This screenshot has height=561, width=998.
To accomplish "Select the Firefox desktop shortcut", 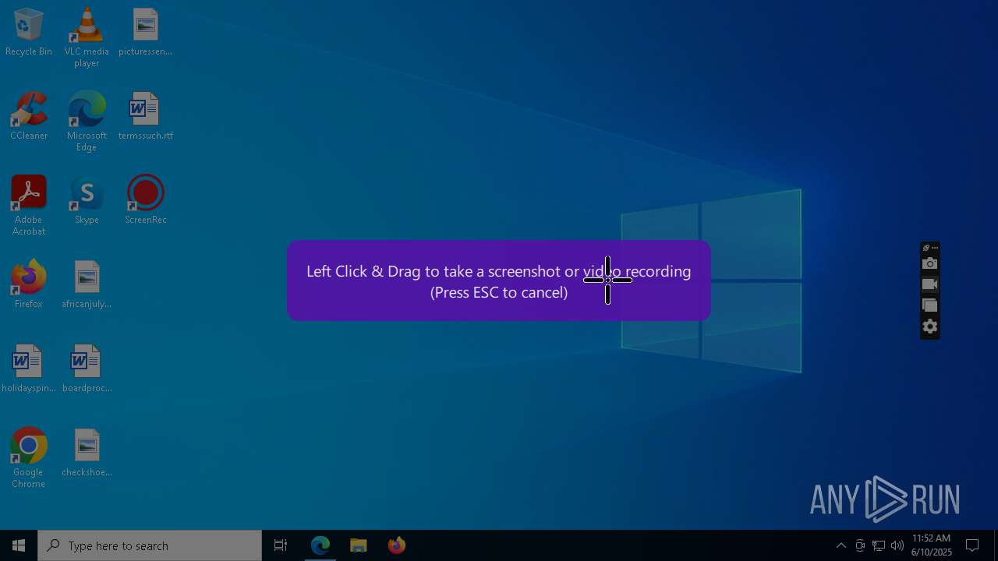I will click(x=29, y=285).
